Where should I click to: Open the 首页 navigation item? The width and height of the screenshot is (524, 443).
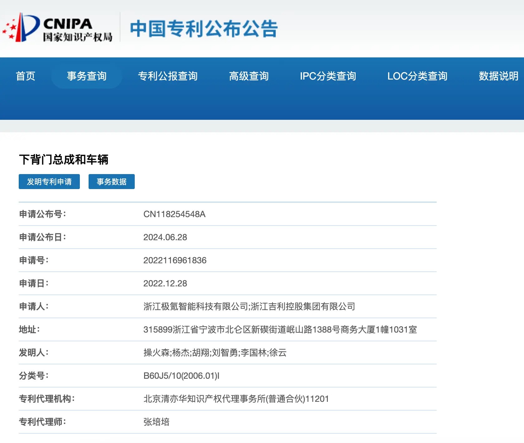pyautogui.click(x=26, y=76)
